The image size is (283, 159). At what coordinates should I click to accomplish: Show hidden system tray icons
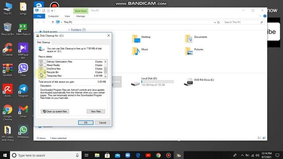[x=242, y=155]
